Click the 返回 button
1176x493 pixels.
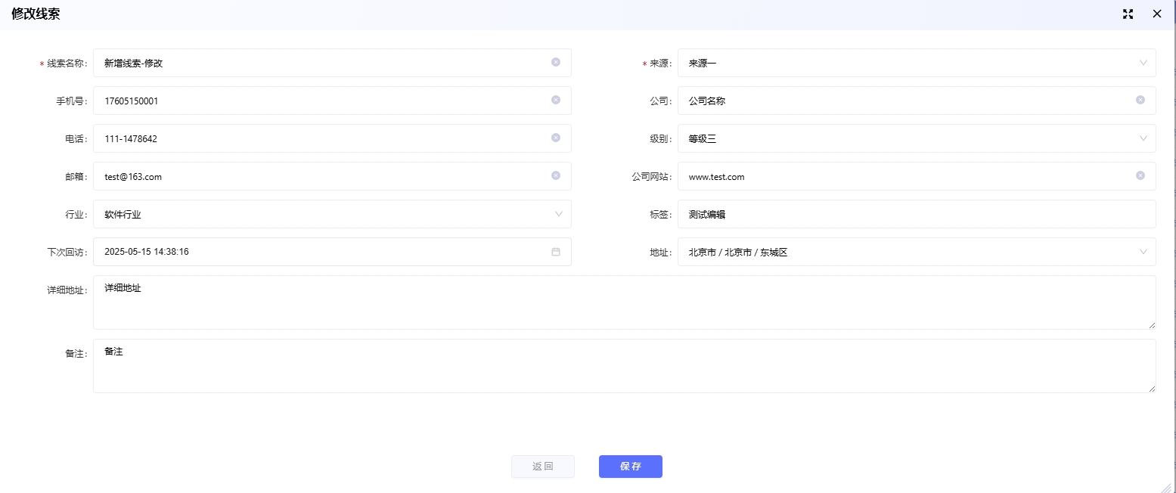pos(543,467)
